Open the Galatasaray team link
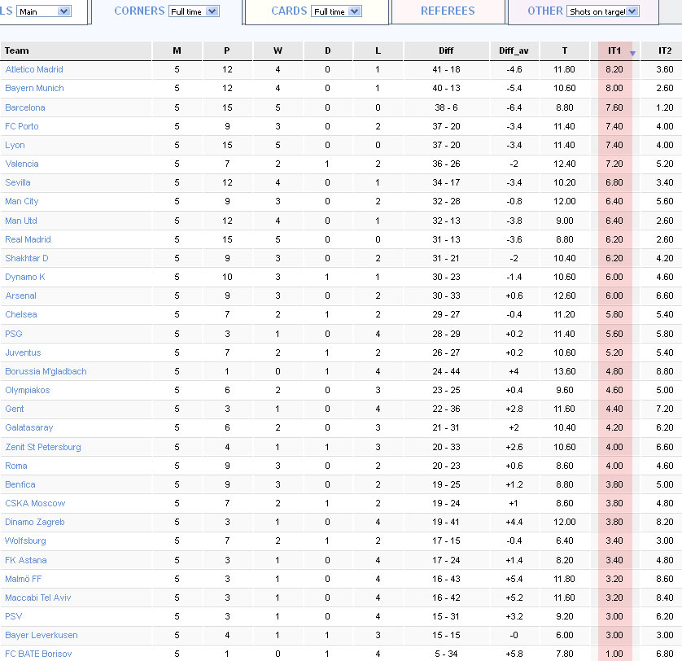This screenshot has width=682, height=661. tap(29, 427)
